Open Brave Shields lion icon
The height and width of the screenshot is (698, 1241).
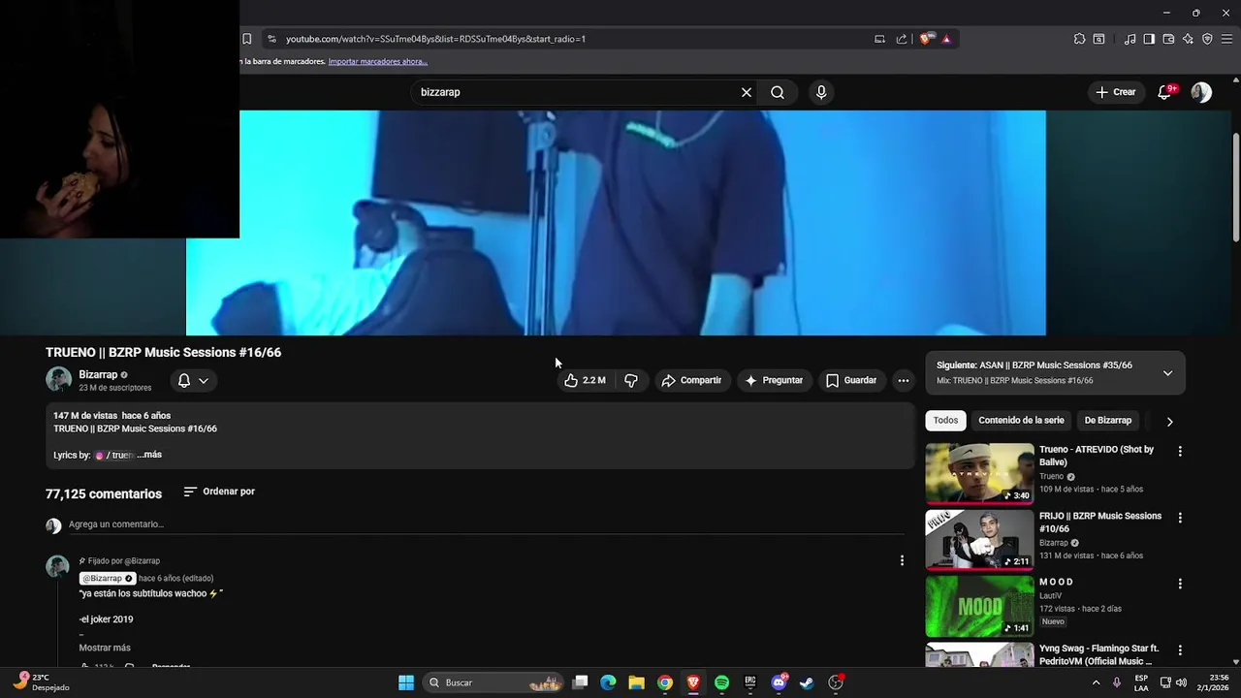point(925,39)
